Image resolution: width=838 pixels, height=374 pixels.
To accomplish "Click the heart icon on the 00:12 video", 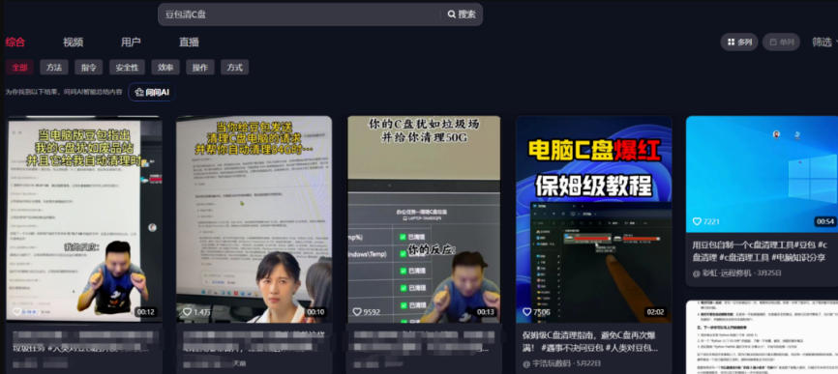I will coord(17,311).
